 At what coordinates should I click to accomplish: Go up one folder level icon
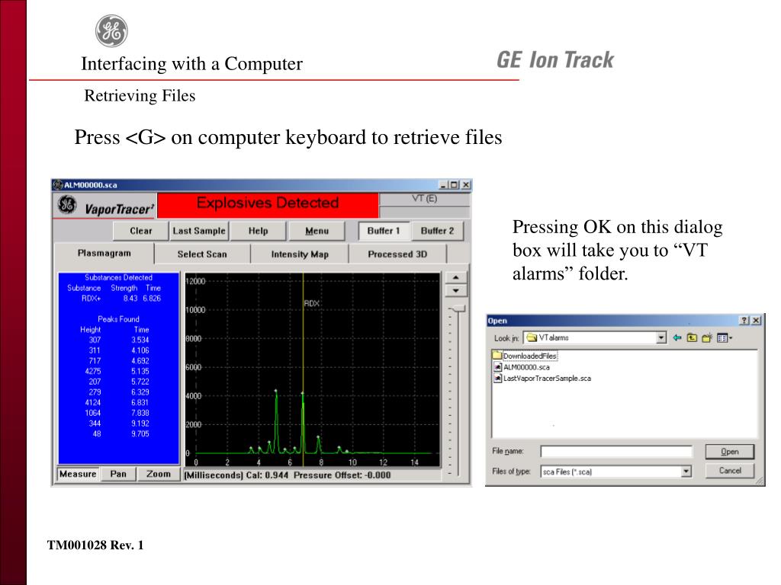(692, 337)
